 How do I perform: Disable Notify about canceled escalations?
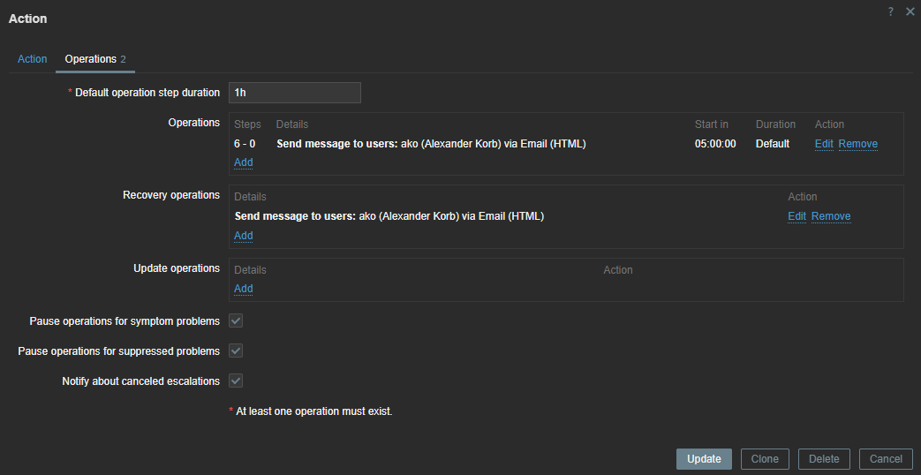pyautogui.click(x=236, y=381)
